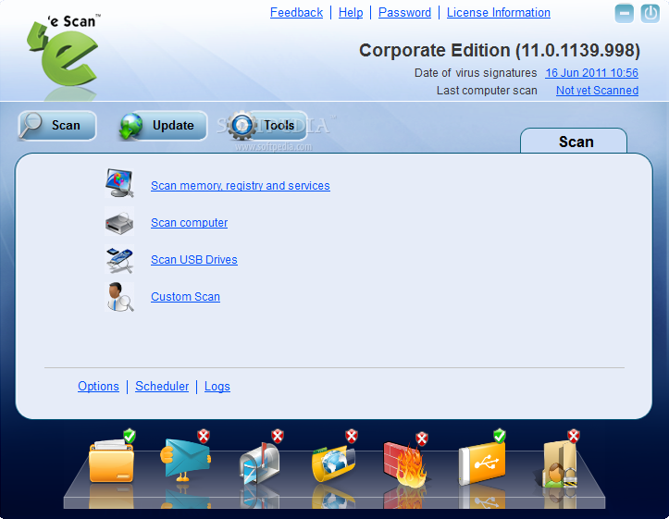Minimize the eScan window
The height and width of the screenshot is (519, 669).
(x=625, y=14)
